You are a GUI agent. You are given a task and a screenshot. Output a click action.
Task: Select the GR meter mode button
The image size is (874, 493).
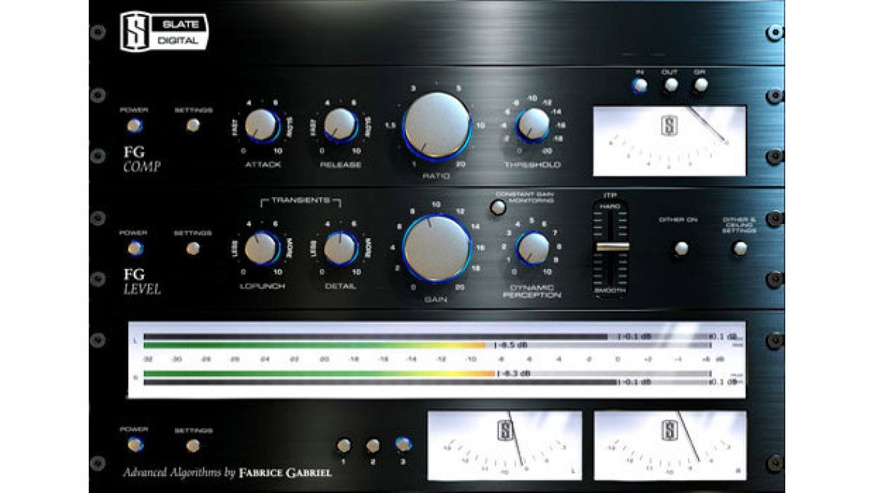tap(701, 85)
